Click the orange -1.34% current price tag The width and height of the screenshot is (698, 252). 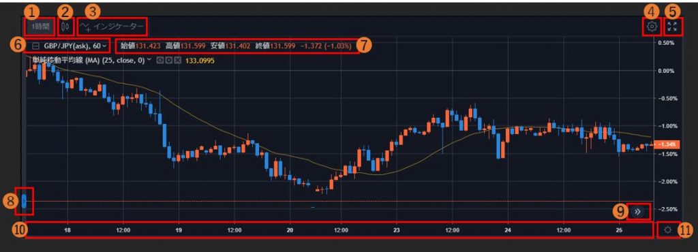pos(667,144)
